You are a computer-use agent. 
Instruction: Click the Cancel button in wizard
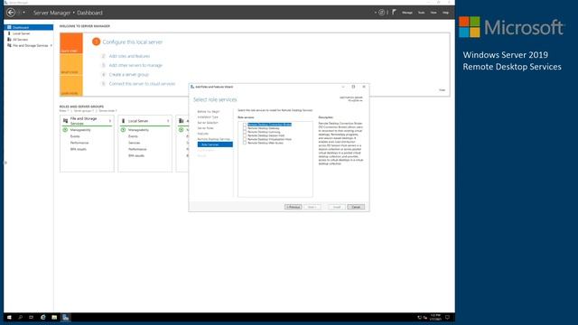click(x=356, y=207)
